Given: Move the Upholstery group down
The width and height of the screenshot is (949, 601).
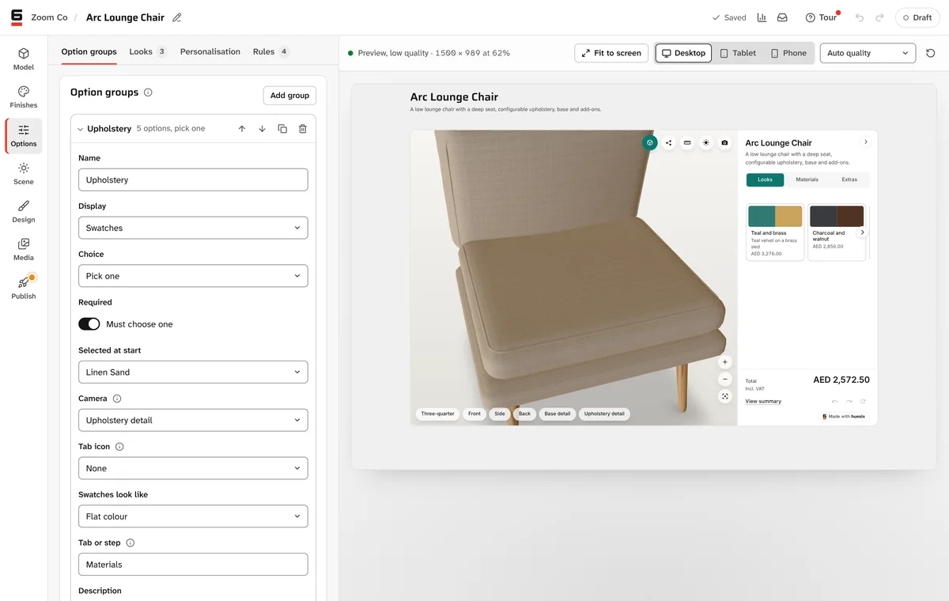Looking at the screenshot, I should tap(263, 128).
